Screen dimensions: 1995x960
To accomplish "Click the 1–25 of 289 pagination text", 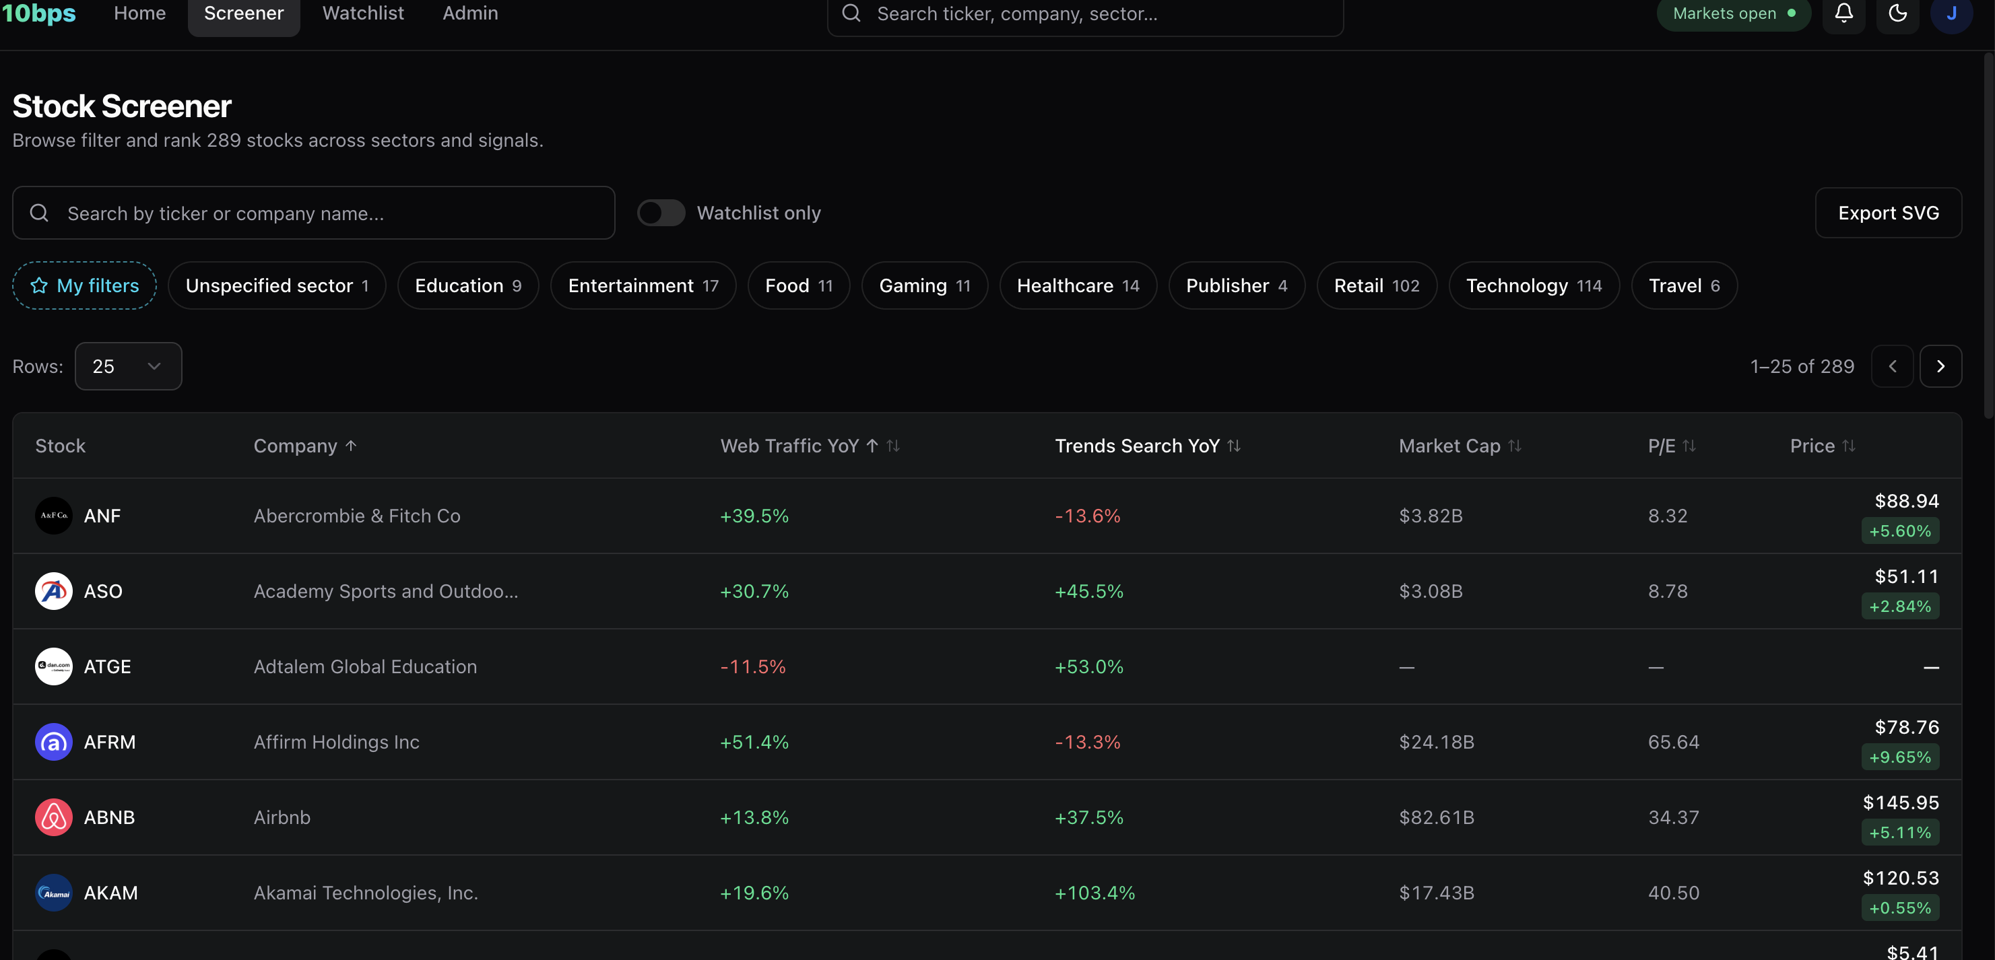I will 1802,366.
